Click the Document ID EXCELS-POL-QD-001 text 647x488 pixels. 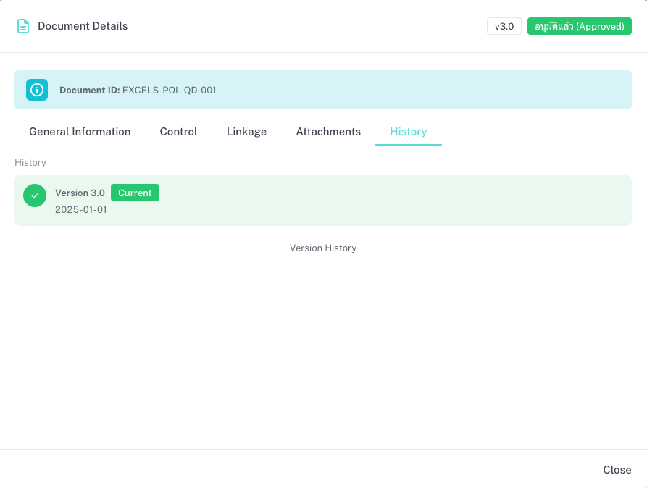pyautogui.click(x=138, y=91)
